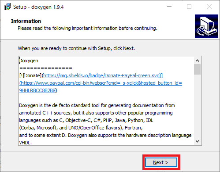Click 'Doxygen is the de facto standard' line
The image size is (220, 172).
click(97, 105)
